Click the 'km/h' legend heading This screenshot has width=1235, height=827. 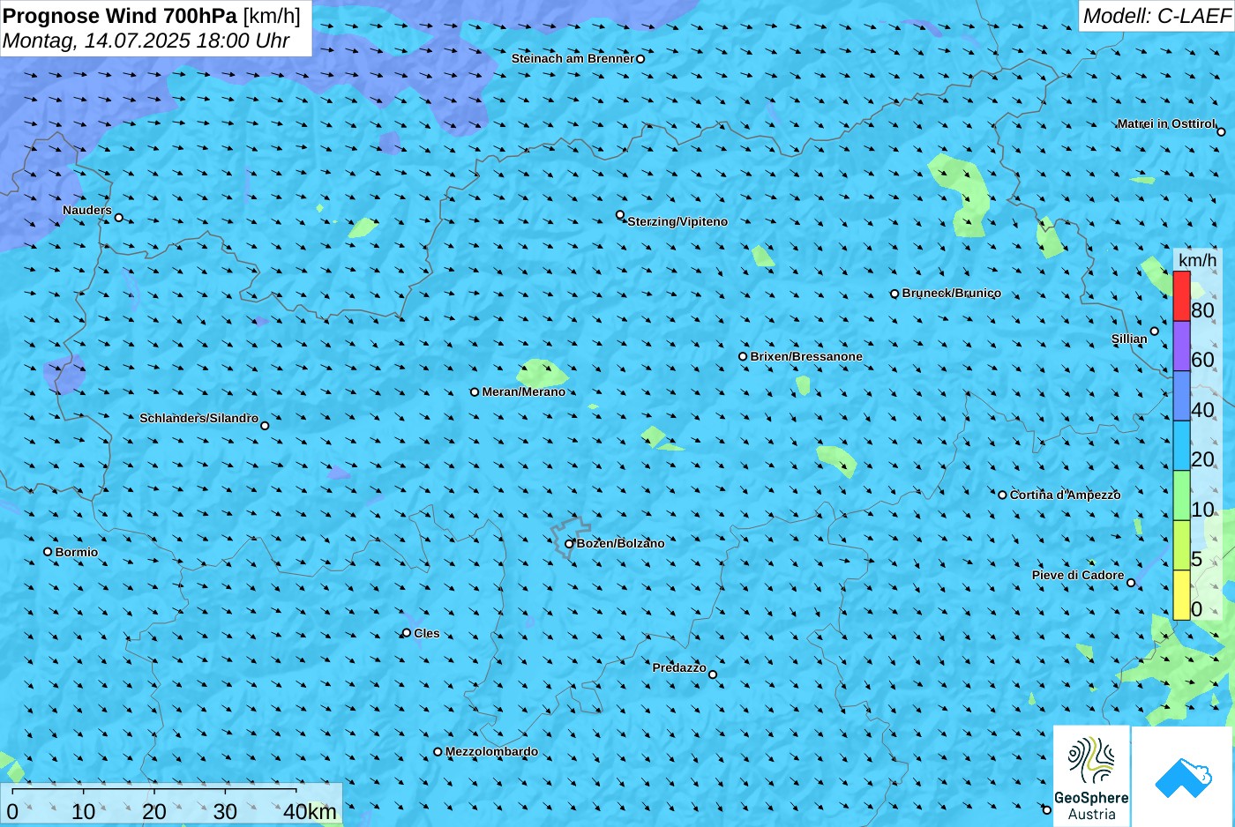click(1197, 260)
